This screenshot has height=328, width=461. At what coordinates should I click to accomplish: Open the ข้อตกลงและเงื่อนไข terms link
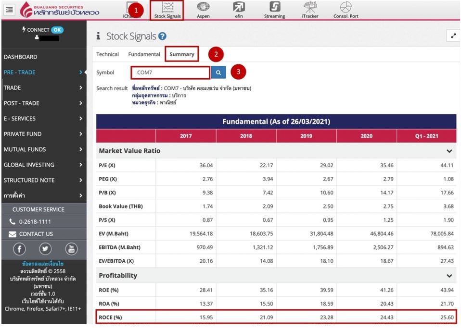(43, 264)
